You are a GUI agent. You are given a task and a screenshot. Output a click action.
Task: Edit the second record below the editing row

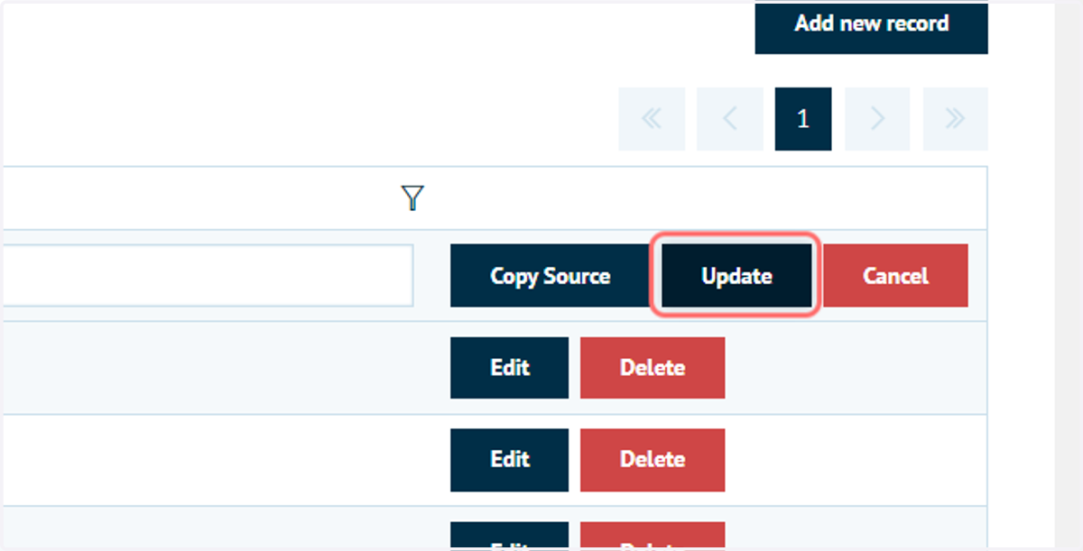tap(509, 460)
